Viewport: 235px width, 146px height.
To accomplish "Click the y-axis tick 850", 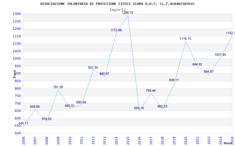I will 18,81.
